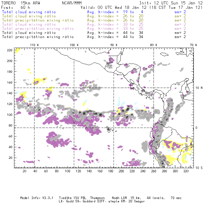This screenshot has height=204, width=204.
Task: Click the 'Init: 12 UTC Sun 15 Jan 12' text
Action: [x=171, y=3]
